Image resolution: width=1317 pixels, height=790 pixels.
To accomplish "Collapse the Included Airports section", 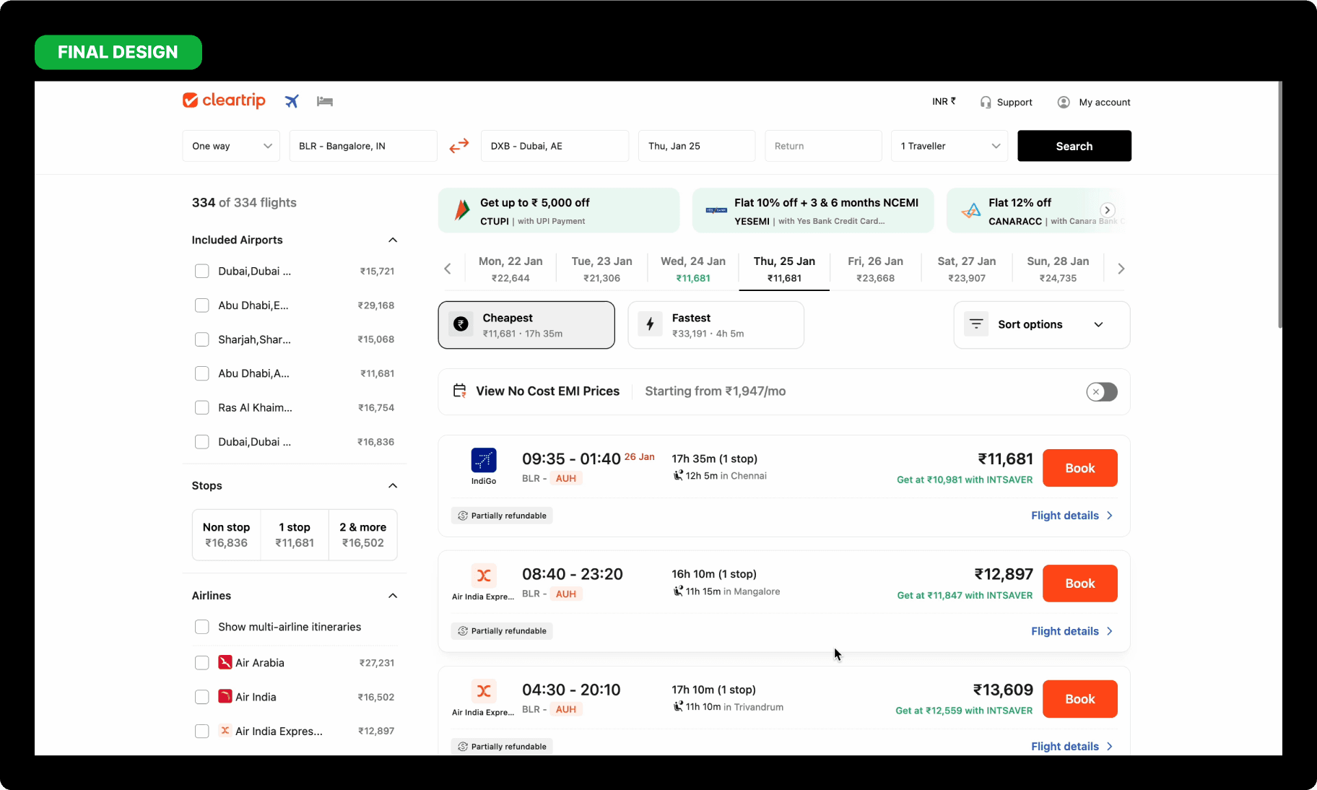I will [393, 240].
